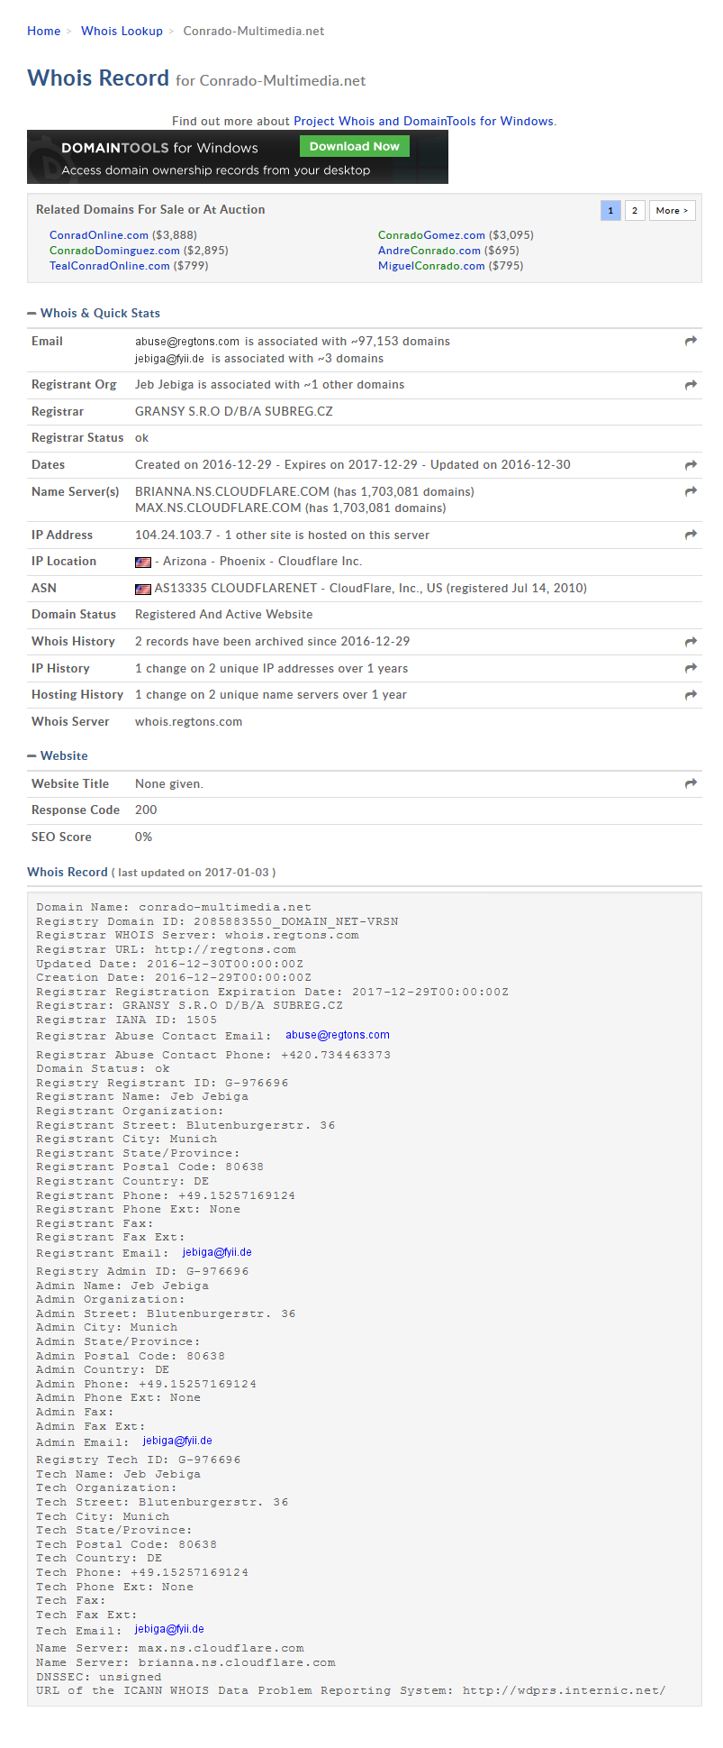723x1748 pixels.
Task: Open the AndreConrado.com domain link
Action: tap(429, 251)
